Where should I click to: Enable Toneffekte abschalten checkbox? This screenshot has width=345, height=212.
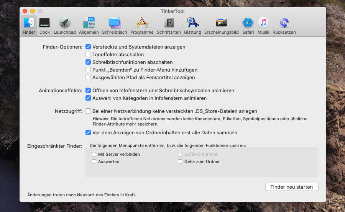tap(88, 54)
